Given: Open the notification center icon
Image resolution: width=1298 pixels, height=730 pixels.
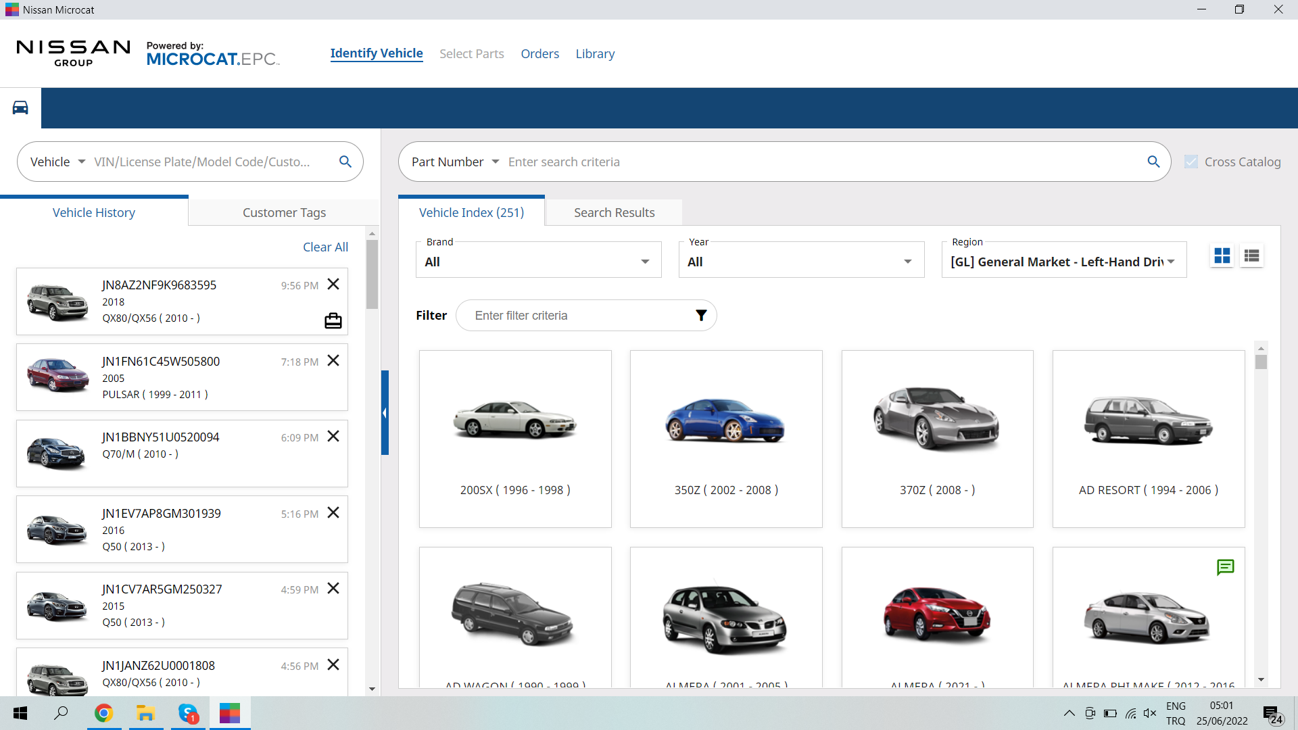Looking at the screenshot, I should coord(1273,714).
